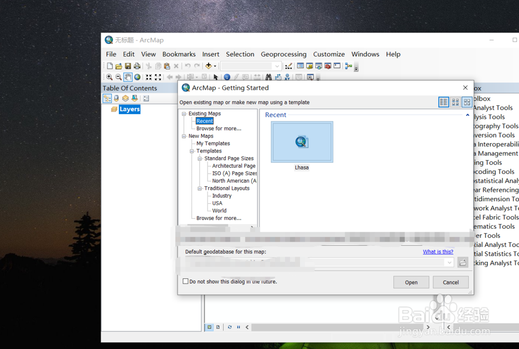Switch the dialog to large icons view

point(467,102)
